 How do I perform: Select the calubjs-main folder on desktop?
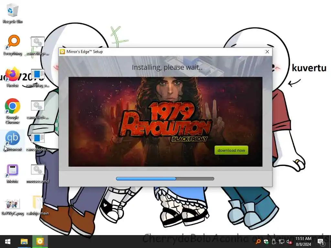pos(37,205)
